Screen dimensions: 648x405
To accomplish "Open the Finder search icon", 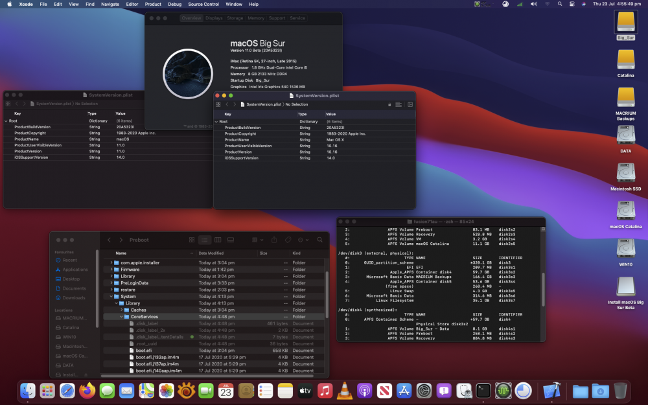I will click(320, 240).
